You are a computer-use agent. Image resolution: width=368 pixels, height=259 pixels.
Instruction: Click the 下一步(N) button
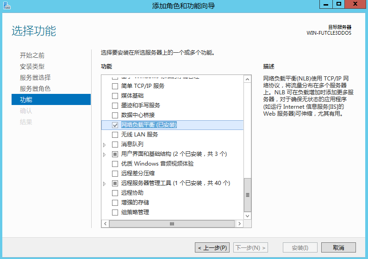[250, 247]
